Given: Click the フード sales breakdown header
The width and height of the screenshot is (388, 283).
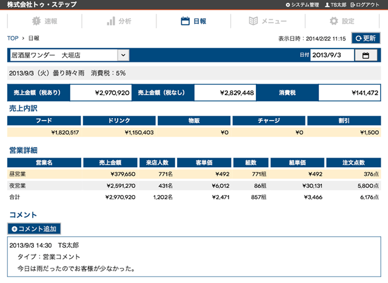Looking at the screenshot, I should click(x=44, y=121).
